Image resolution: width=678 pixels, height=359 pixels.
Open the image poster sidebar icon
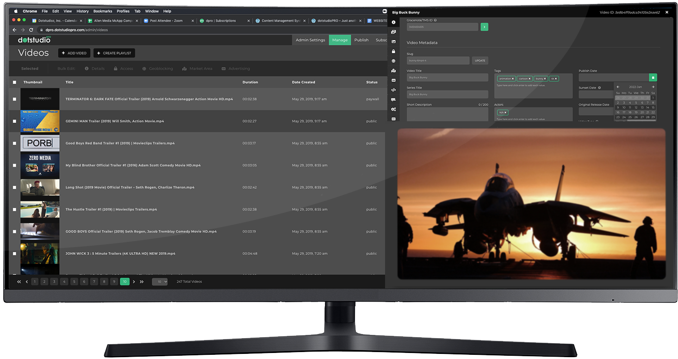(x=393, y=42)
